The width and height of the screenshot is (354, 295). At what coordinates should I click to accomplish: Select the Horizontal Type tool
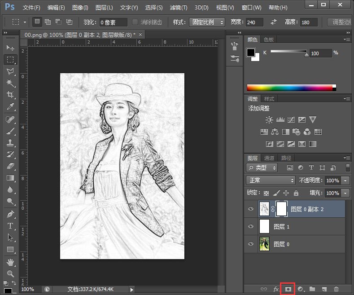(x=10, y=225)
